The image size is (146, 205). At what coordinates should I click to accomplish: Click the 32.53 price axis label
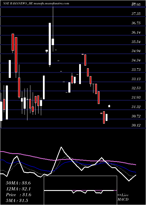(136, 88)
